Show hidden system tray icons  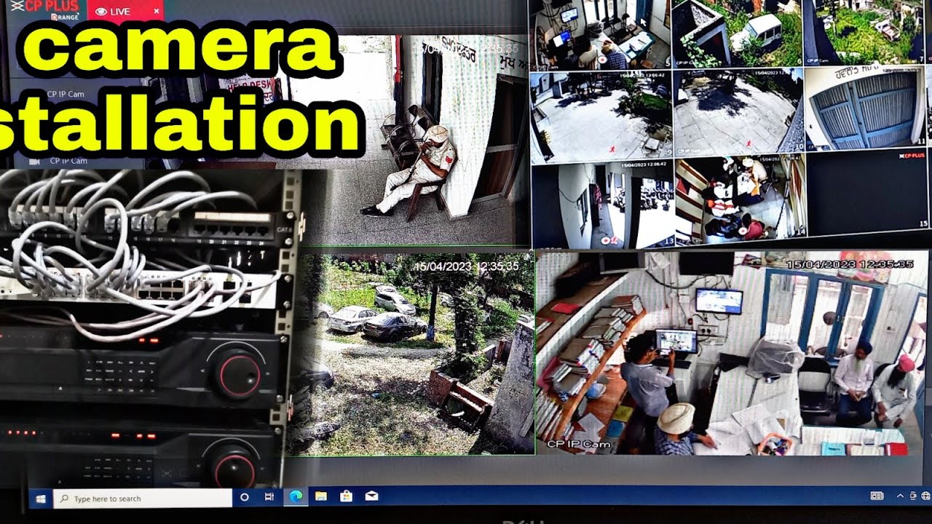tap(900, 496)
